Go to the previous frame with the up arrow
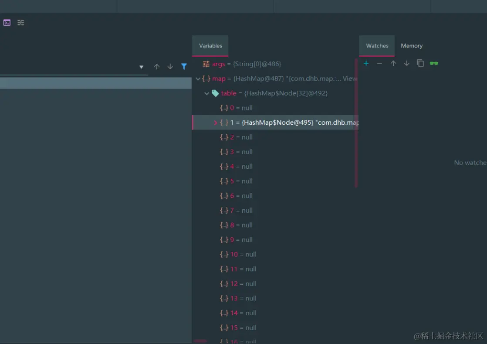This screenshot has height=344, width=487. pos(157,67)
